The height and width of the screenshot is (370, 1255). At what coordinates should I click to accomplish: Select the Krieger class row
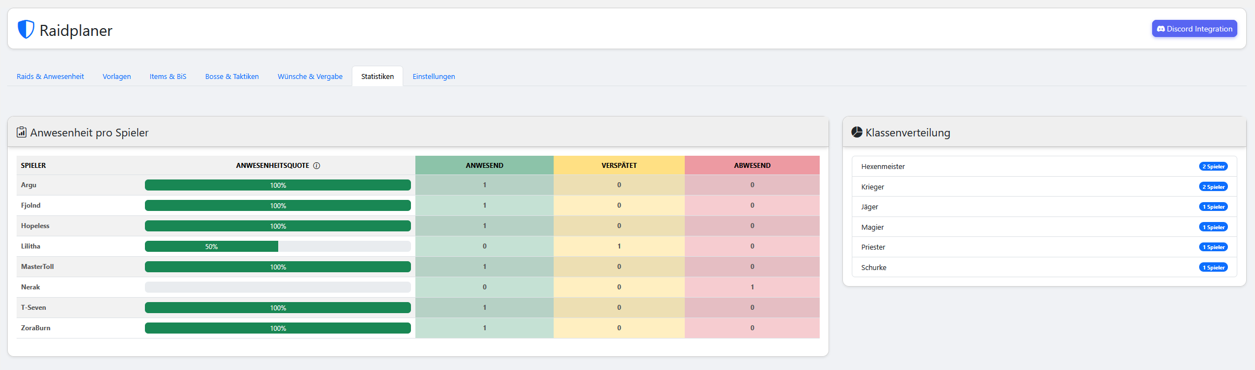(1044, 187)
